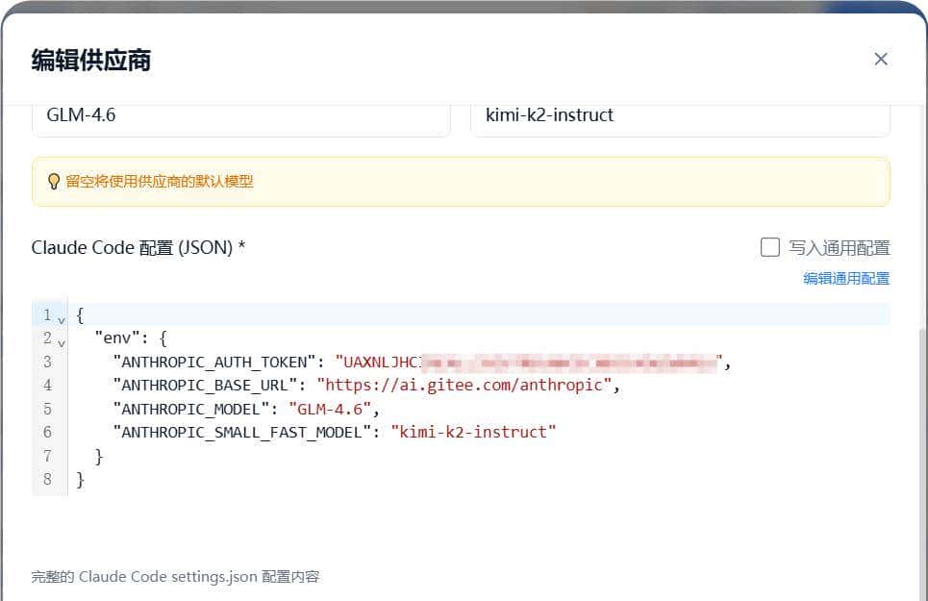Click the https://ai.gitee.com/anthropic URL value
Image resolution: width=928 pixels, height=601 pixels.
pyautogui.click(x=464, y=386)
